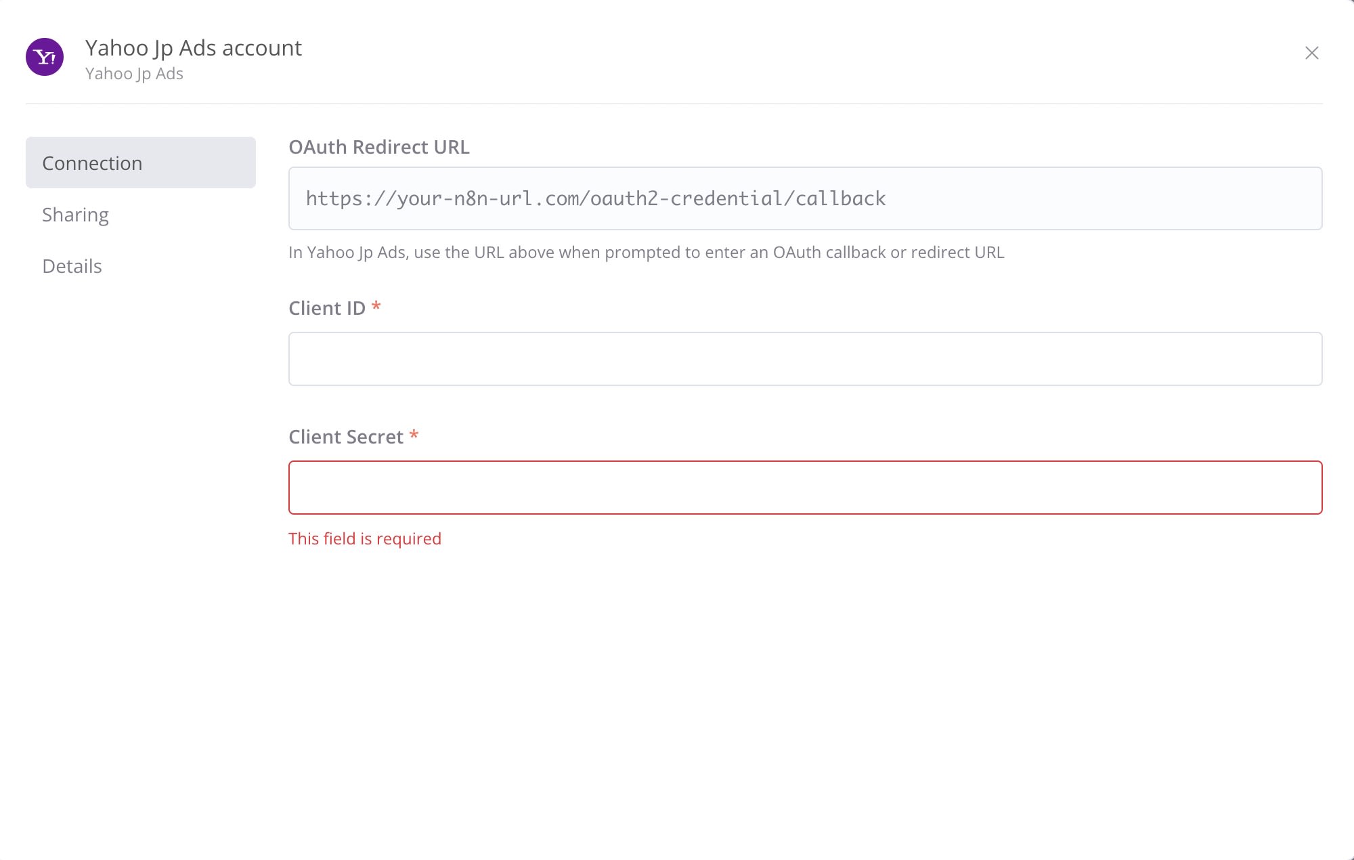Click the Yahoo Jp Ads account title
Viewport: 1354px width, 860px height.
(194, 48)
